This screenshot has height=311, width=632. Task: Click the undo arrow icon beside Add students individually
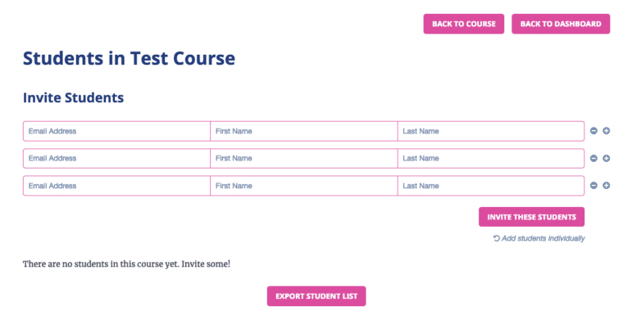(x=497, y=238)
